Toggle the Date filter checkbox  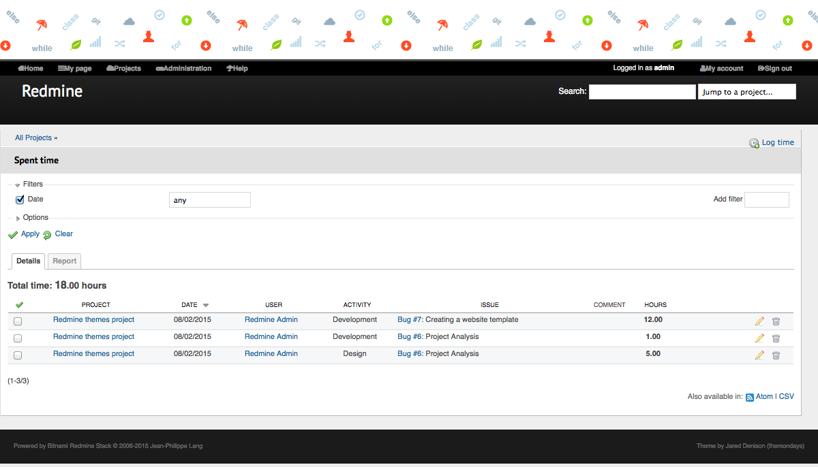pyautogui.click(x=20, y=199)
